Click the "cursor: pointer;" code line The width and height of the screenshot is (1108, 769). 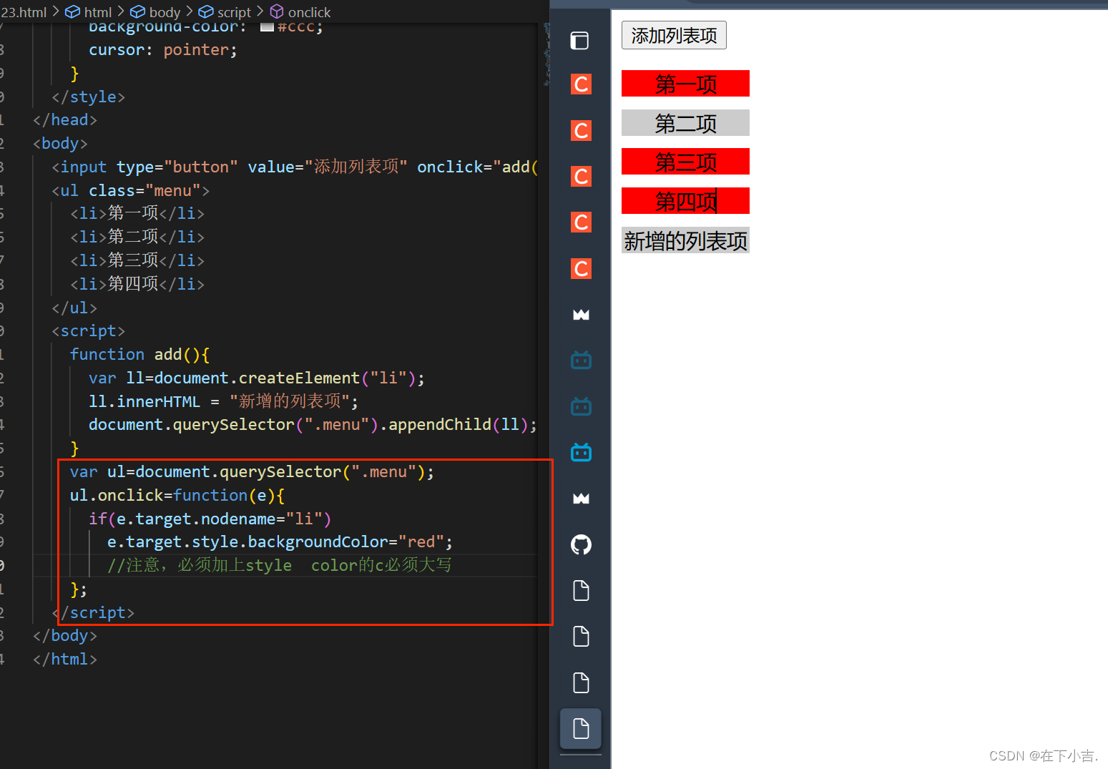[163, 50]
